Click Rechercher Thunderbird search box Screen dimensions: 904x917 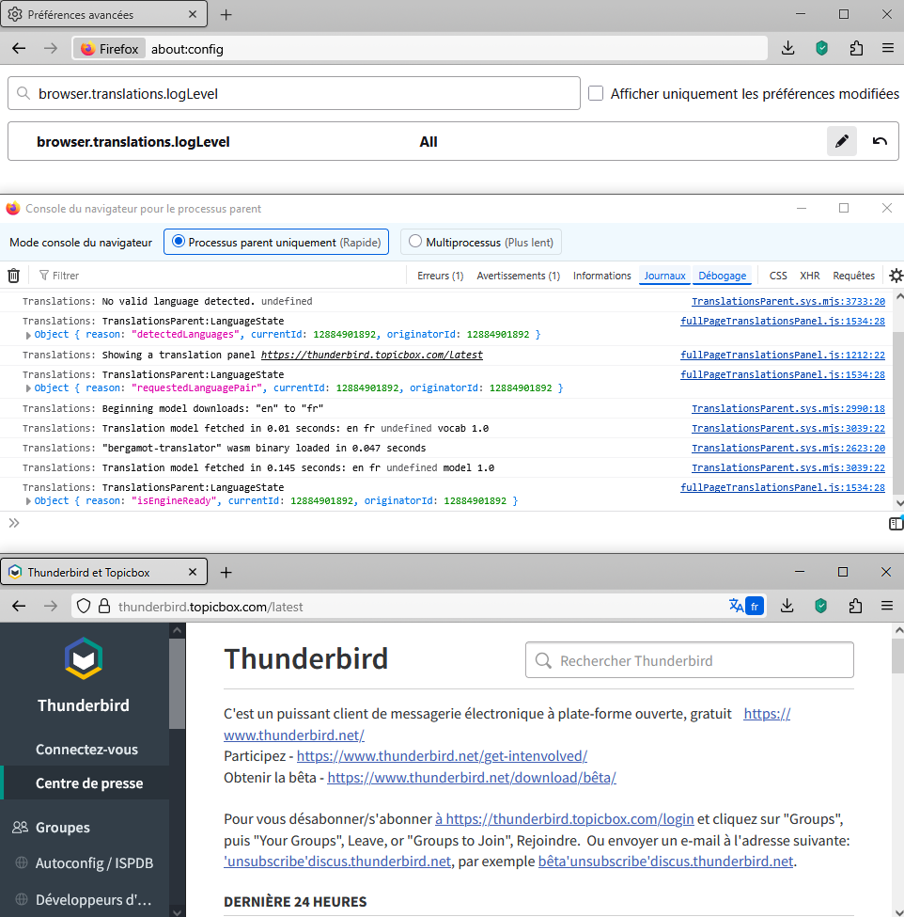point(690,660)
